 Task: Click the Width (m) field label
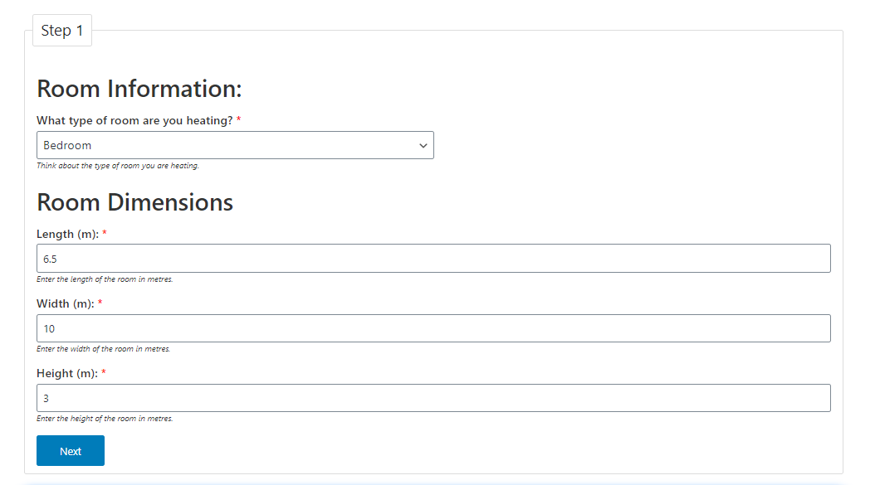click(x=65, y=304)
